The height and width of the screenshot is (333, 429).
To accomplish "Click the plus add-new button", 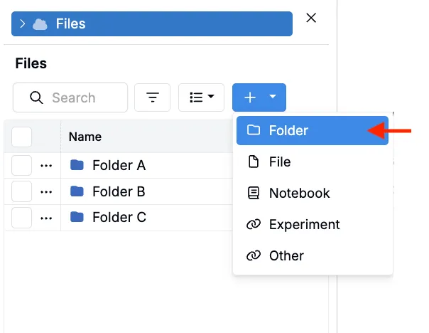I will (249, 97).
